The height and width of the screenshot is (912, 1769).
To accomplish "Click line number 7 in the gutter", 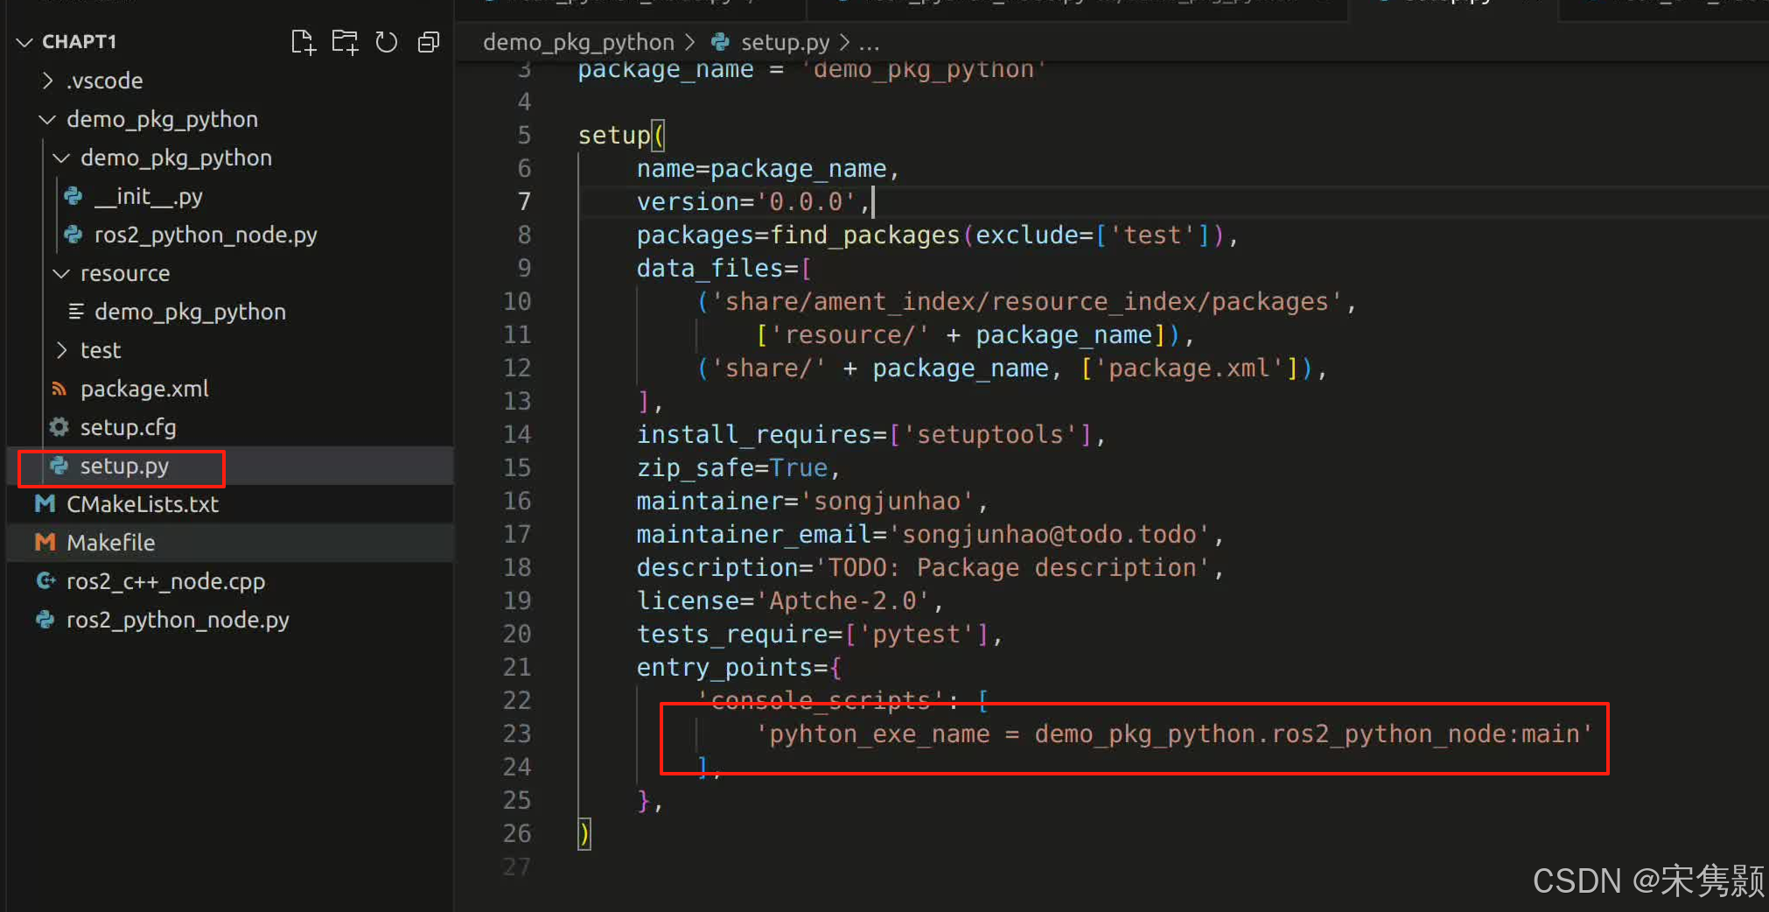I will [x=524, y=201].
